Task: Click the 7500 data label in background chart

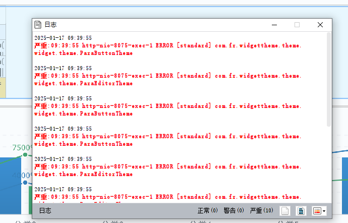Action: [22, 147]
